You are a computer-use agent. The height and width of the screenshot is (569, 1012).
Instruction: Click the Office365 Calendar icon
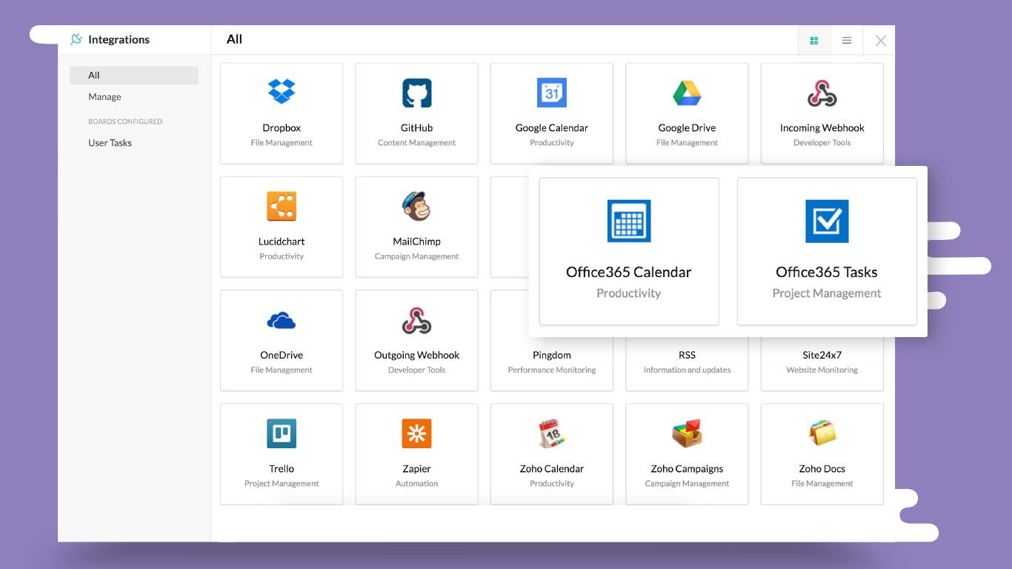(x=629, y=221)
